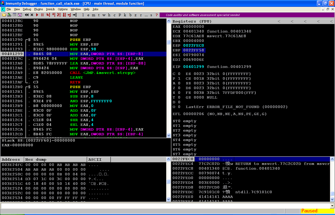Select the ESP value 0022FEC0
Image resolution: width=335 pixels, height=215 pixels.
(x=194, y=45)
